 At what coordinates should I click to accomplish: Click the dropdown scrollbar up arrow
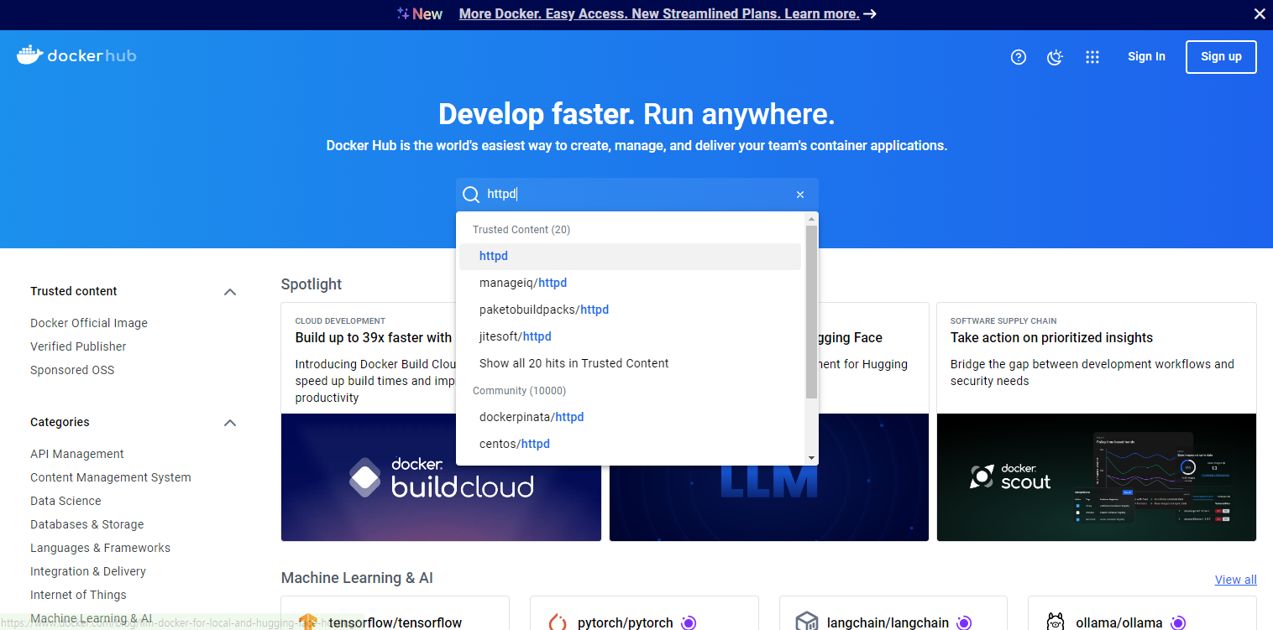811,218
